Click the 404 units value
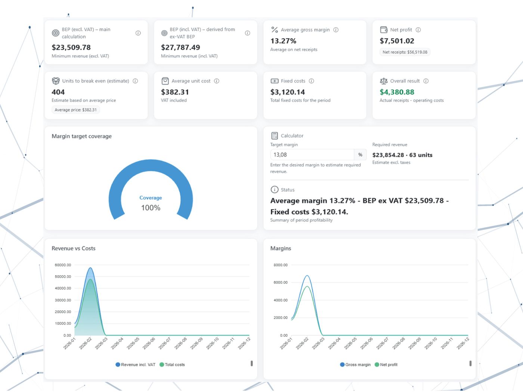Screen dimensions: 523x392 [58, 92]
